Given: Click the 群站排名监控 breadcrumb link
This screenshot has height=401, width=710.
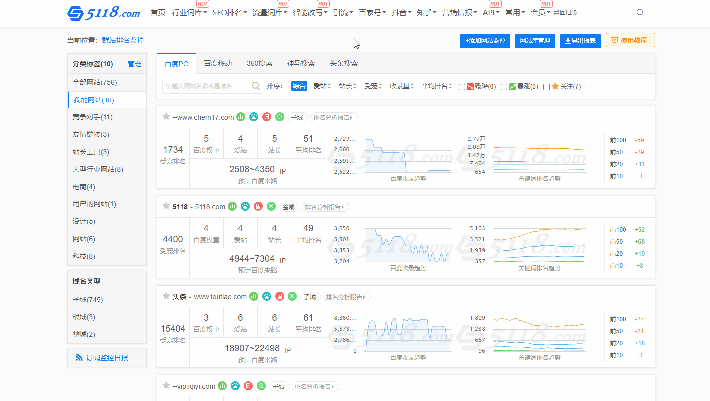Looking at the screenshot, I should (123, 41).
